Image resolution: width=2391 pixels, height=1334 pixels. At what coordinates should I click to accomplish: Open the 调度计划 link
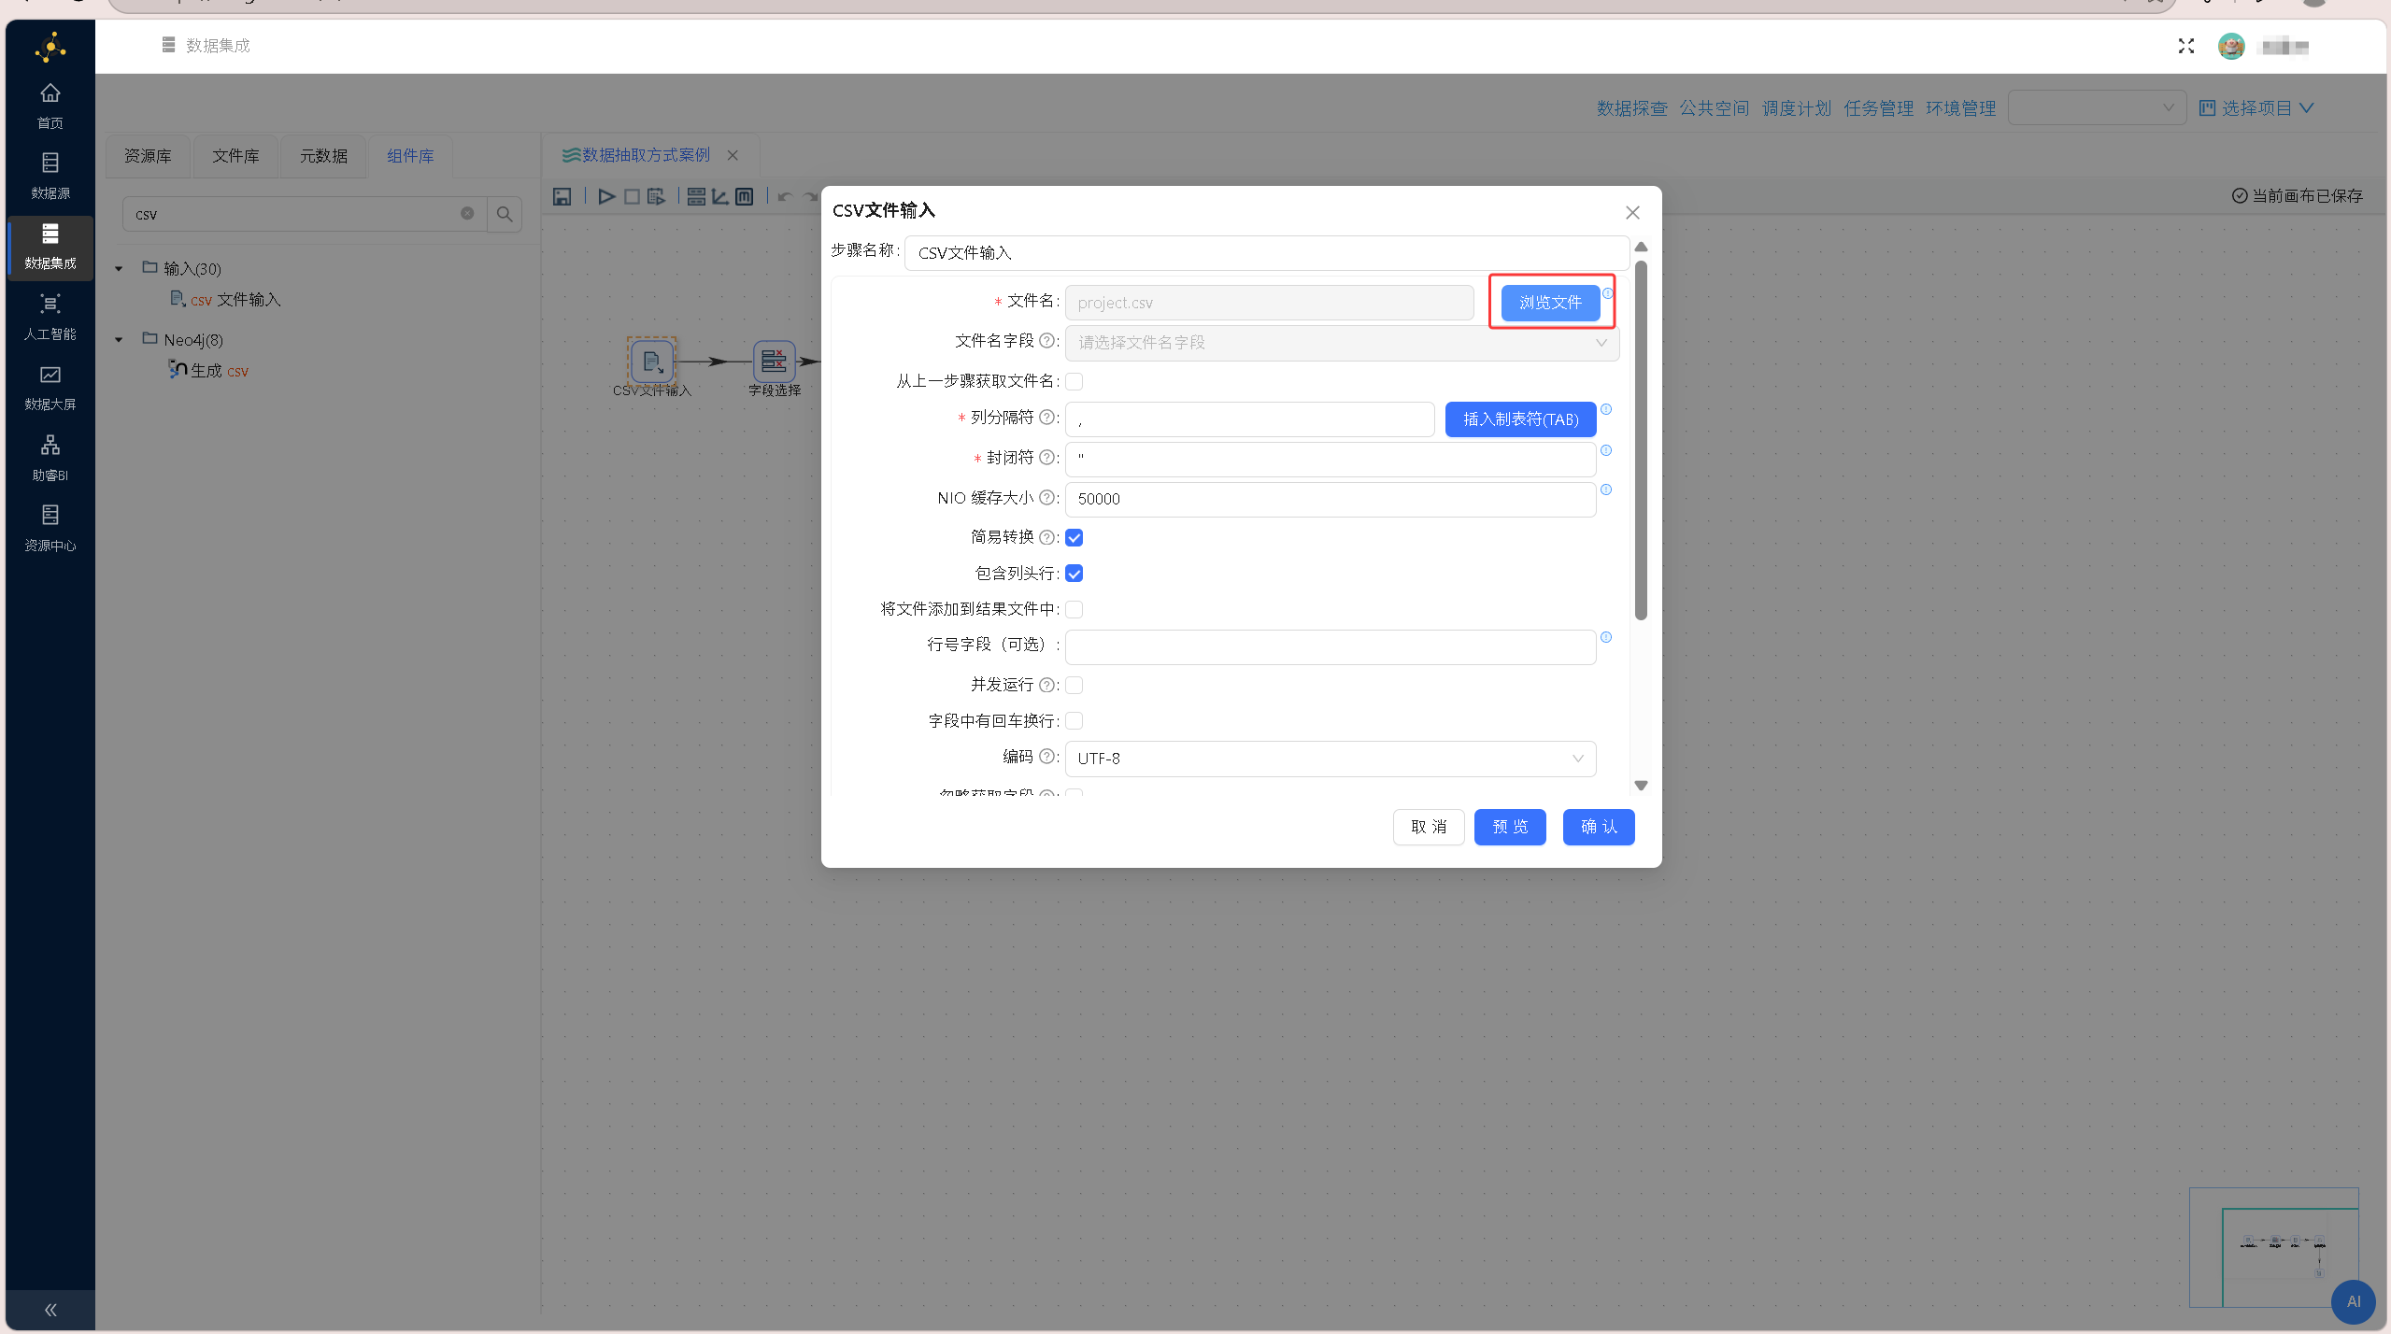coord(1797,108)
